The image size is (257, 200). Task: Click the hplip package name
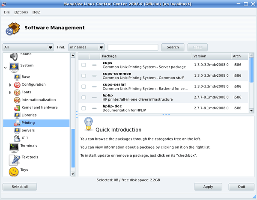pos(108,95)
